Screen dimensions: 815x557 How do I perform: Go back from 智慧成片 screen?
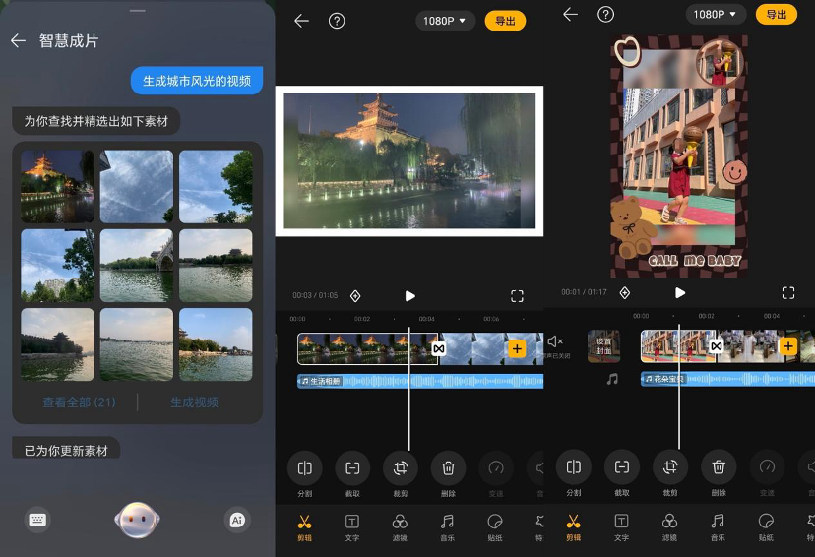tap(18, 41)
